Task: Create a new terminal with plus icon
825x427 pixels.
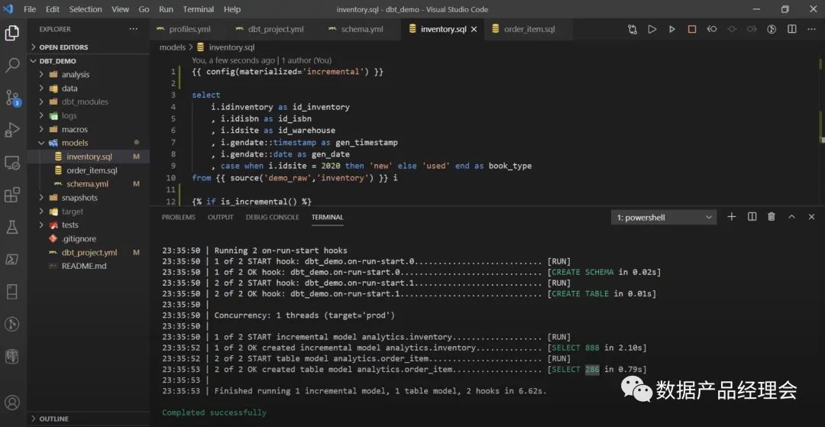Action: point(731,217)
